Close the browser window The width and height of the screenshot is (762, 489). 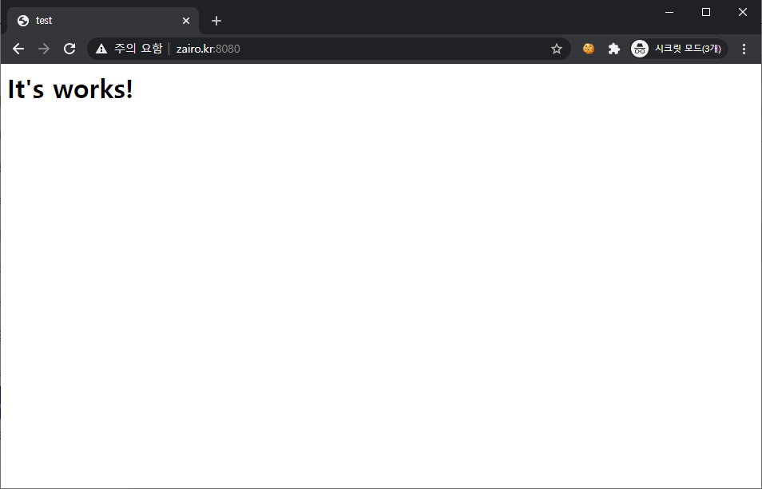(743, 12)
